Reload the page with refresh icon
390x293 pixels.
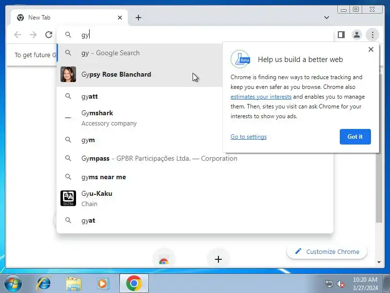49,35
